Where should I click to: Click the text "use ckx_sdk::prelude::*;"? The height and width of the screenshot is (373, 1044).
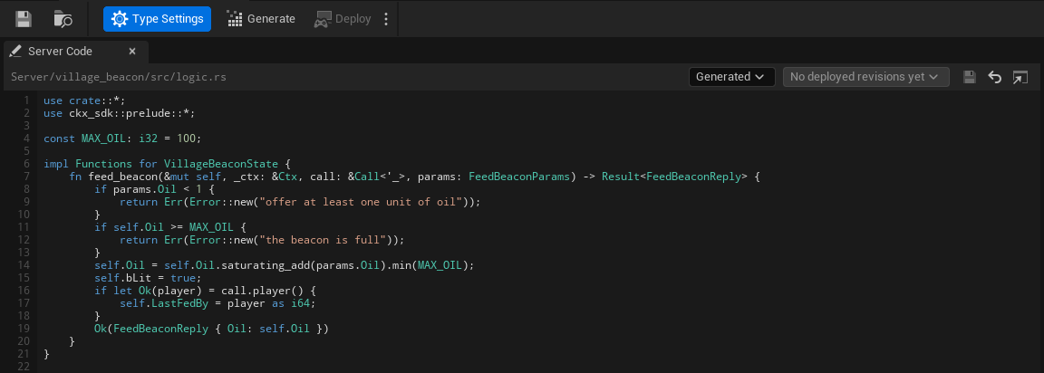120,113
